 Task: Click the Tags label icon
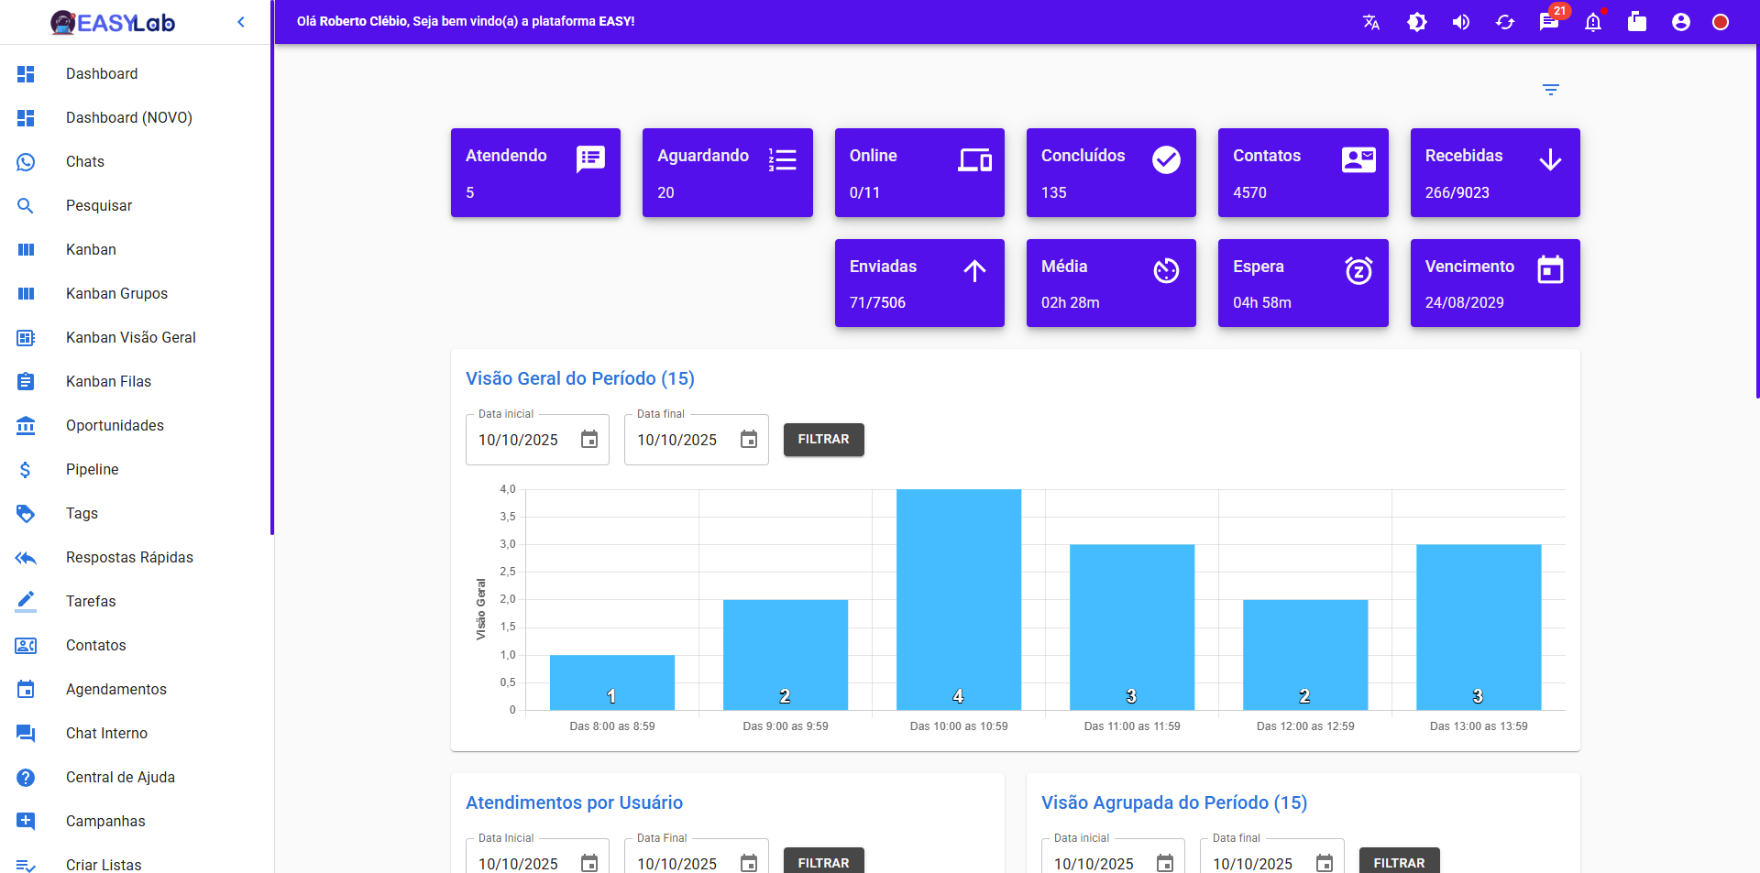point(26,513)
